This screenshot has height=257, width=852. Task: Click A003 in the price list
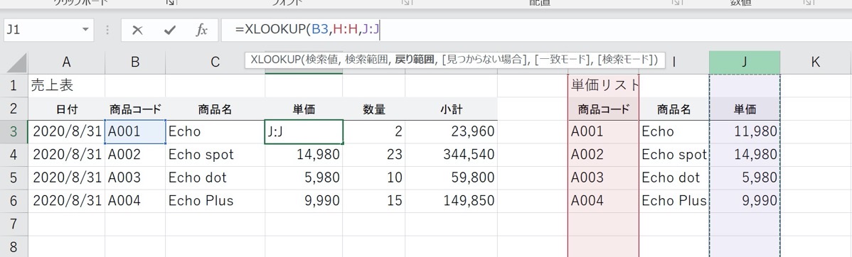(603, 177)
